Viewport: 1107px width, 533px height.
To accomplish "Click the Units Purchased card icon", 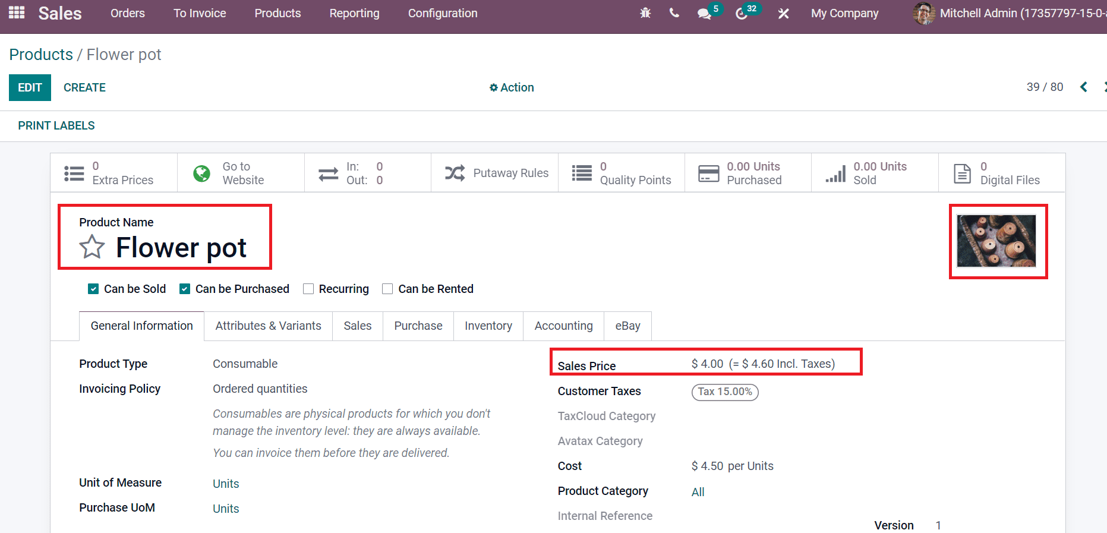I will pos(708,174).
